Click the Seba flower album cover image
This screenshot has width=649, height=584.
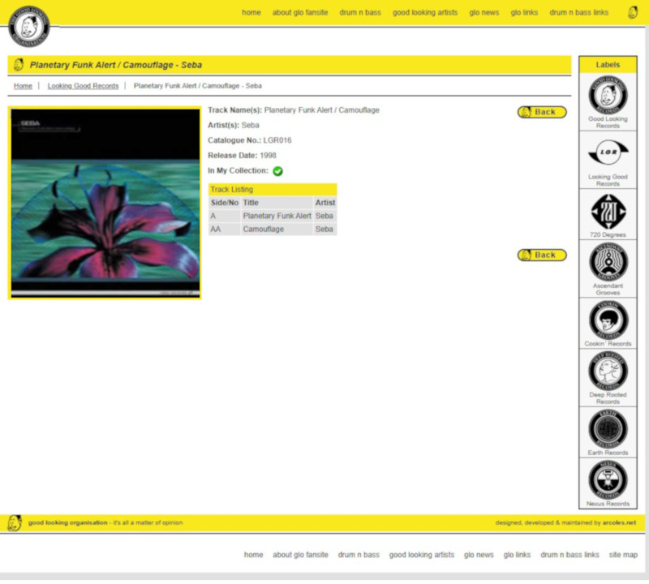105,203
